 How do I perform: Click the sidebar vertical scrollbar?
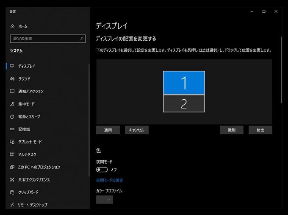click(x=89, y=120)
